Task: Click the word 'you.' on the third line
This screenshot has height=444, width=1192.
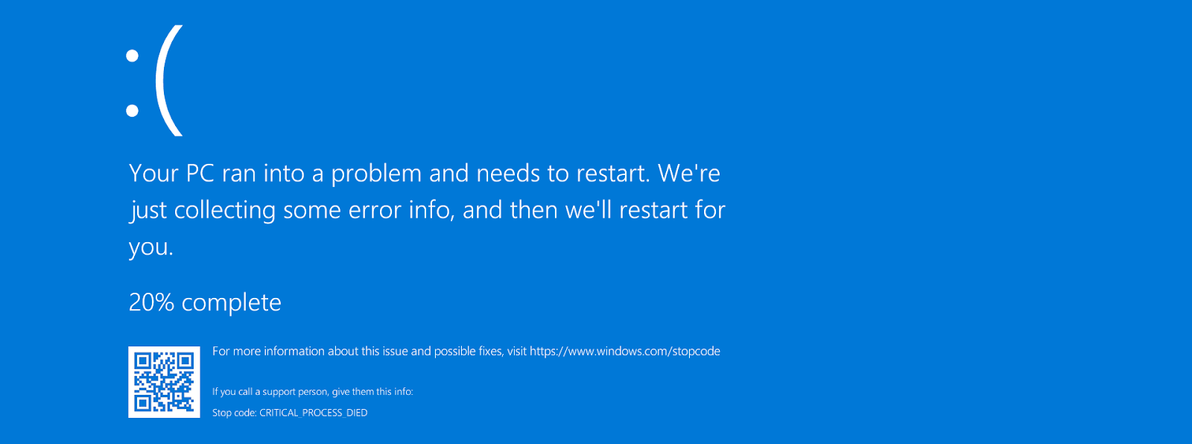Action: point(150,247)
